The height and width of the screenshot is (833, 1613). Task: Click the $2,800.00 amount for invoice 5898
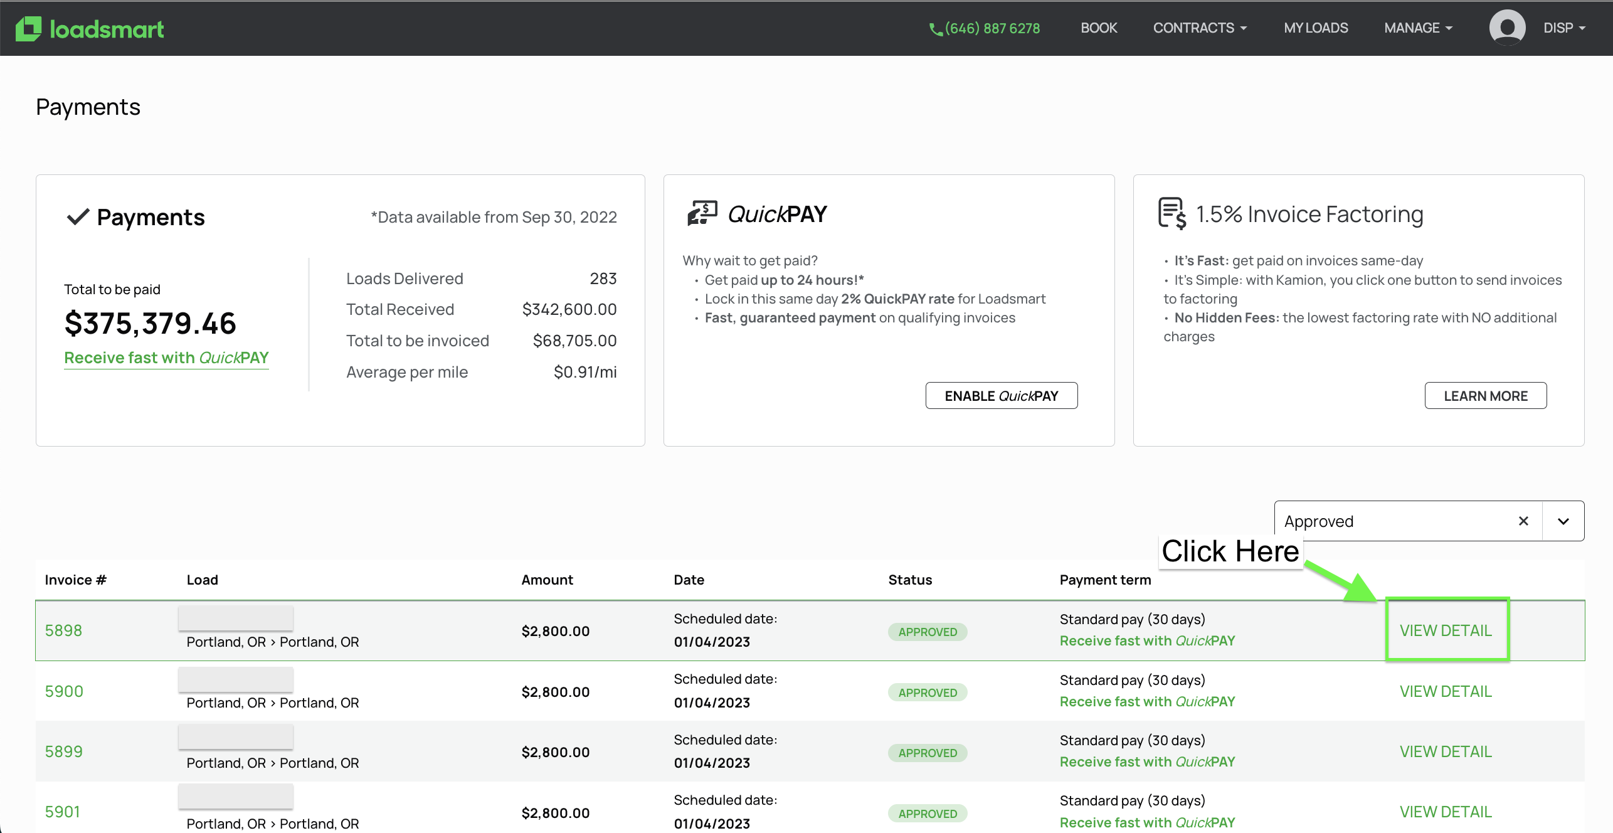coord(556,631)
